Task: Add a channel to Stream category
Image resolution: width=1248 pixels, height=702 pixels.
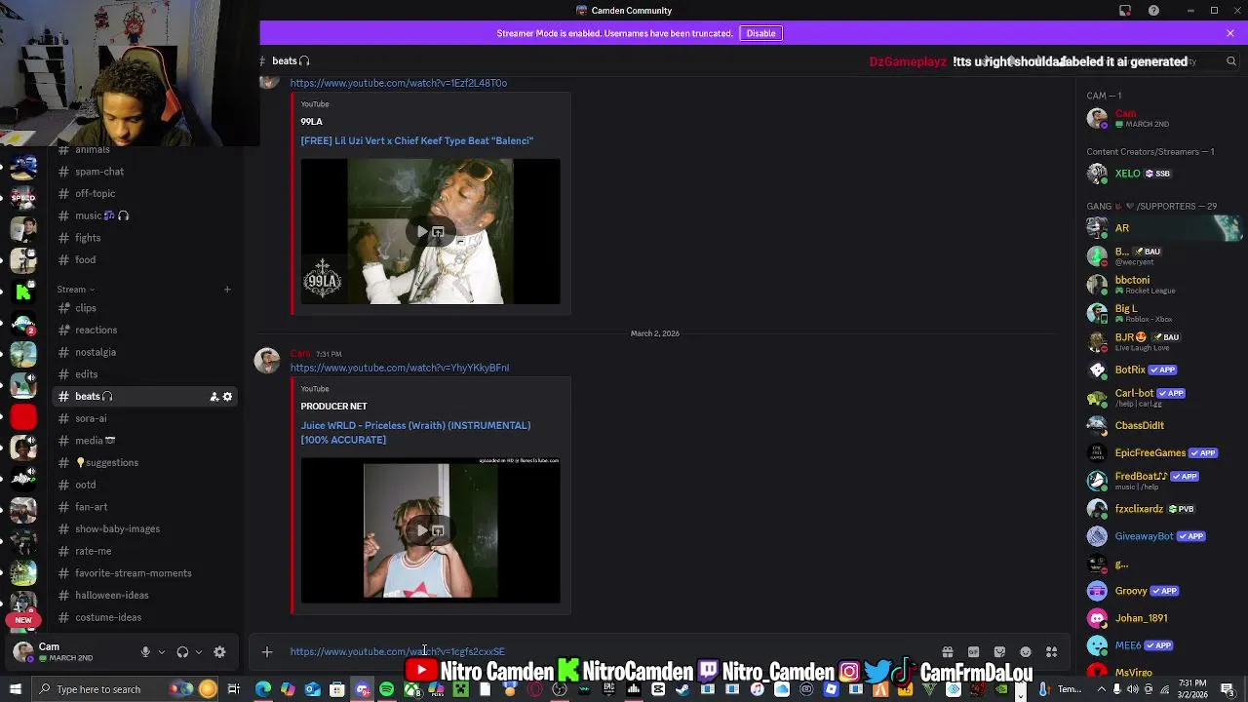Action: 227,290
